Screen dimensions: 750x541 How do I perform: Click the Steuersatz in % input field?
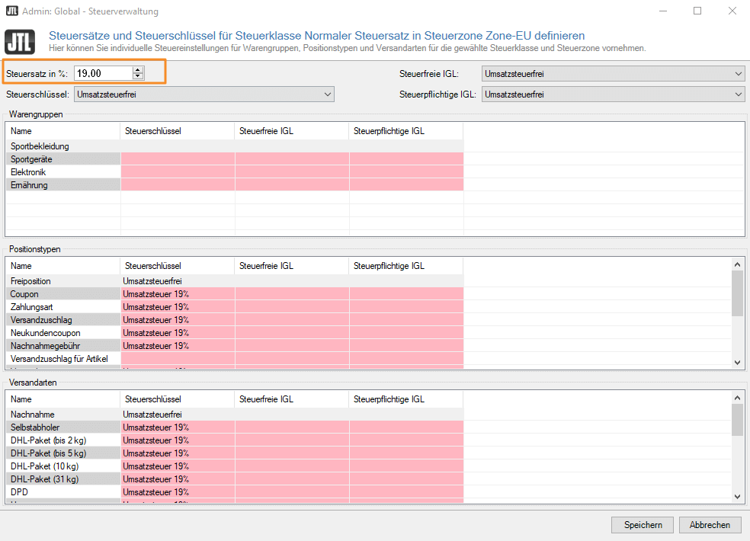tap(104, 73)
